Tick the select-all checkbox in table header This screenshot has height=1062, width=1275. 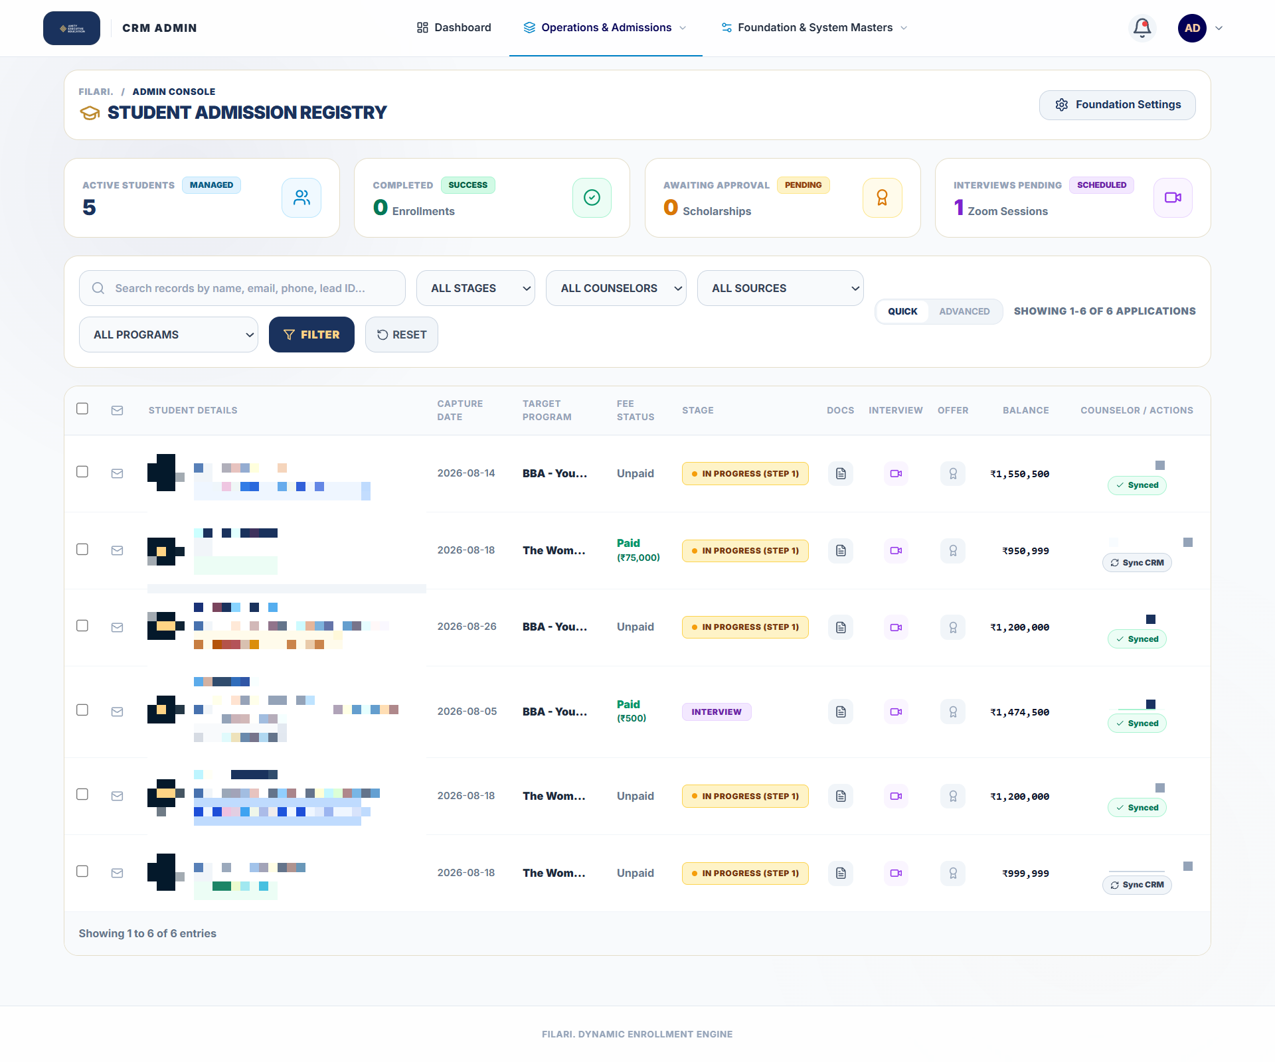pos(82,408)
